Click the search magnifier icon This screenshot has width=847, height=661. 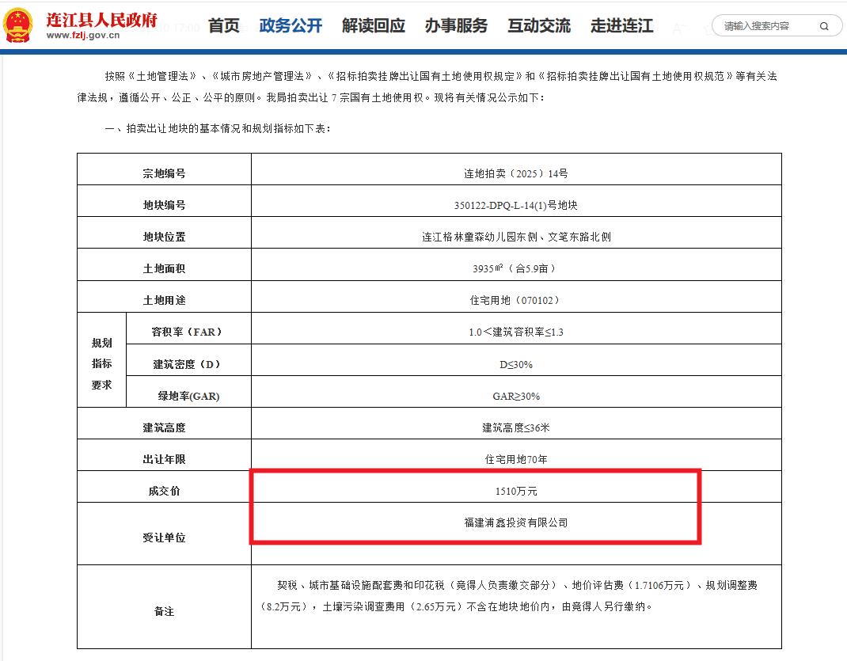click(824, 26)
